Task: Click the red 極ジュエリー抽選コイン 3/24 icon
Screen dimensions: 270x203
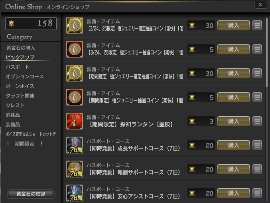Action: click(x=75, y=49)
